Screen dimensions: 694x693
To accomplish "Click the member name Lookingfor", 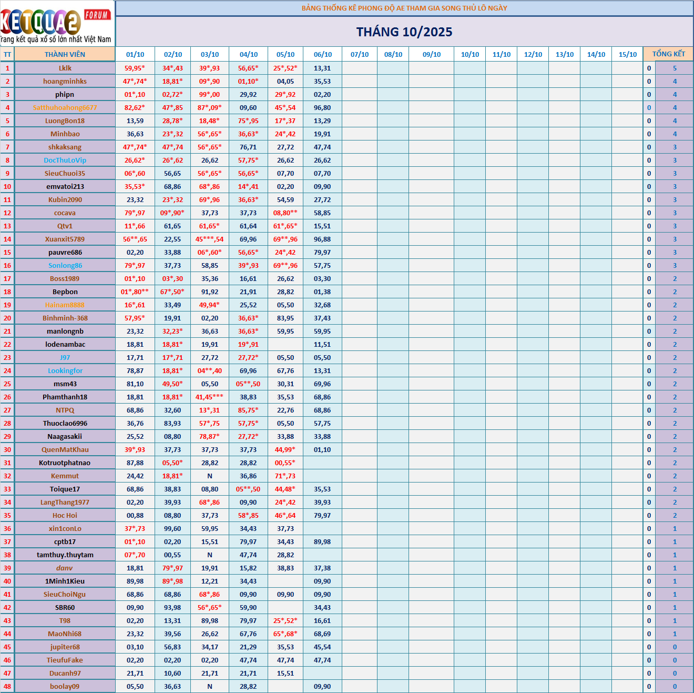I will point(65,371).
